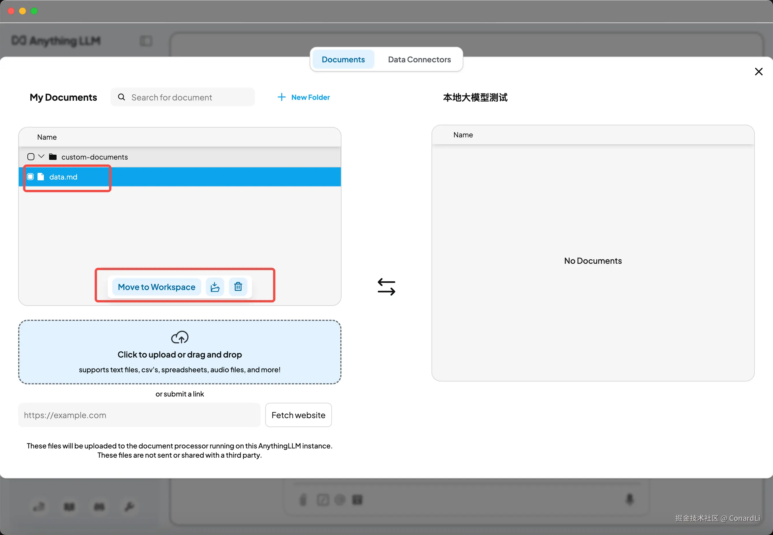
Task: Click the trash delete icon
Action: point(238,287)
